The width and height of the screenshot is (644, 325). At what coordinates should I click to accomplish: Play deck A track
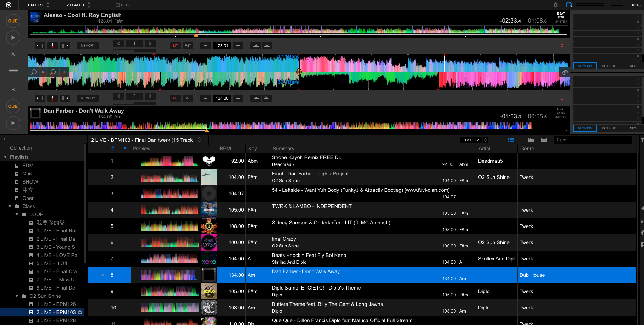[13, 38]
